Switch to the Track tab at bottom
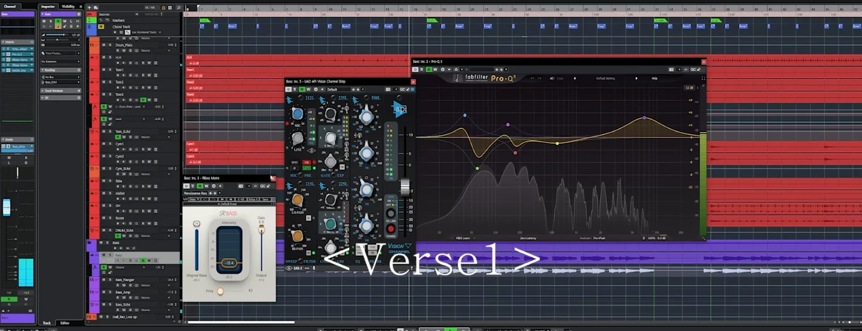The height and width of the screenshot is (331, 862). tap(47, 323)
